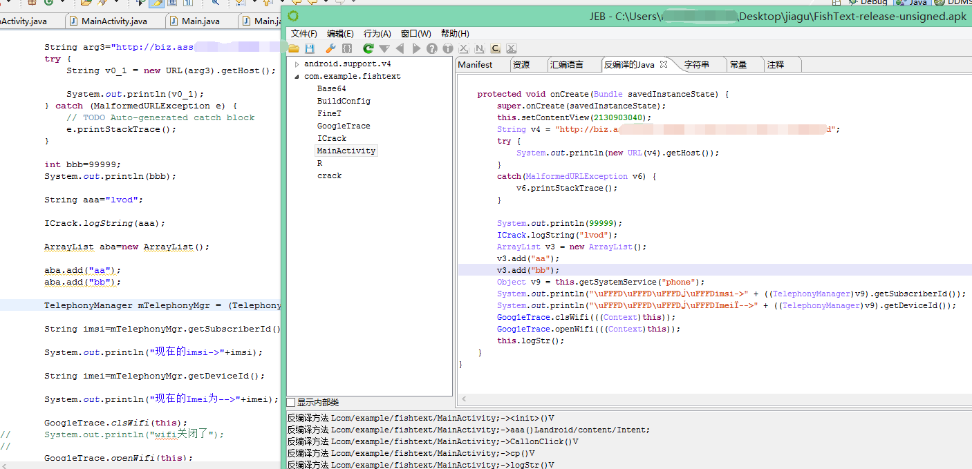The height and width of the screenshot is (469, 972).
Task: Click Goog1eTrace.clsWifi line in JEB code
Action: [x=586, y=317]
